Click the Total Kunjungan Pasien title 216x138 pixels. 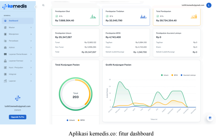67,65
